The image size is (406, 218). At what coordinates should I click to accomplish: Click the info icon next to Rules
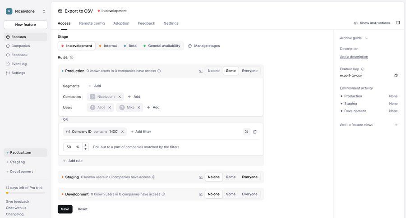coord(72,57)
